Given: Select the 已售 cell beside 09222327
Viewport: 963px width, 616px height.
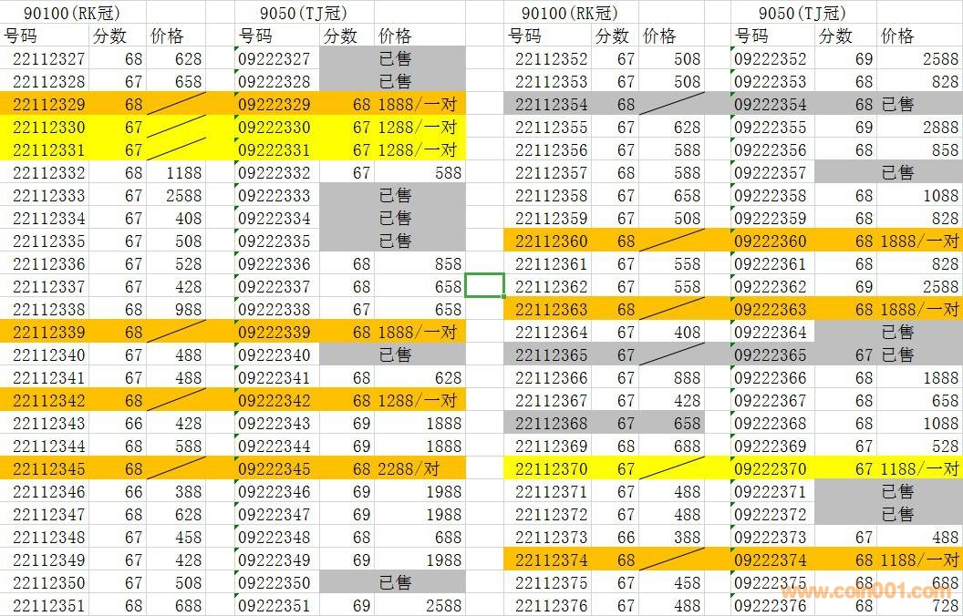Looking at the screenshot, I should tap(395, 58).
